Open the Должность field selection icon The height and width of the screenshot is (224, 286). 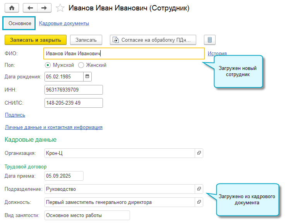point(199,202)
